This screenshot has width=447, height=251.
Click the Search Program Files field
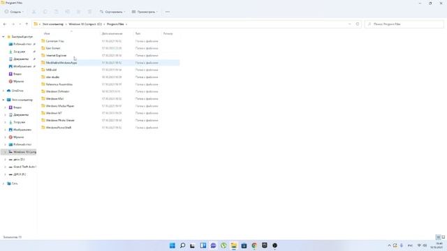[x=404, y=24]
